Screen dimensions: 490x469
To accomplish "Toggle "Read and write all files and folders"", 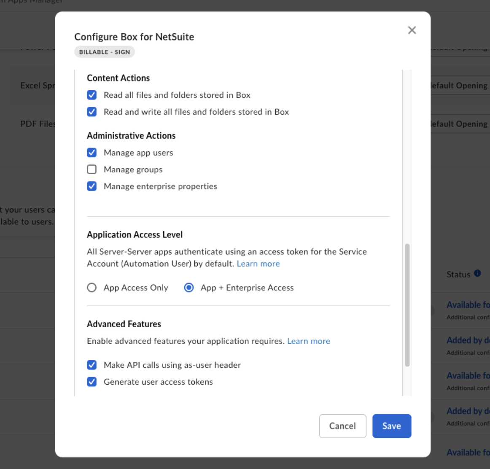I will pyautogui.click(x=92, y=112).
